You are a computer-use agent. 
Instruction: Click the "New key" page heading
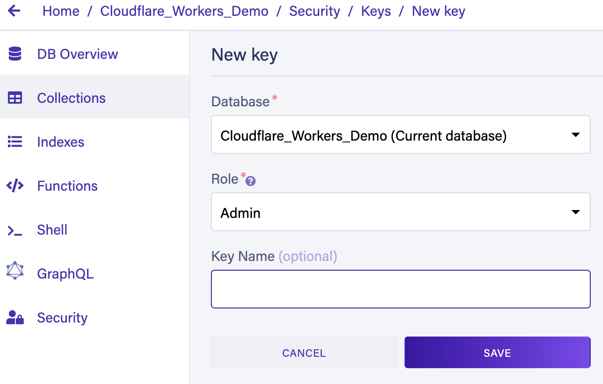[244, 55]
